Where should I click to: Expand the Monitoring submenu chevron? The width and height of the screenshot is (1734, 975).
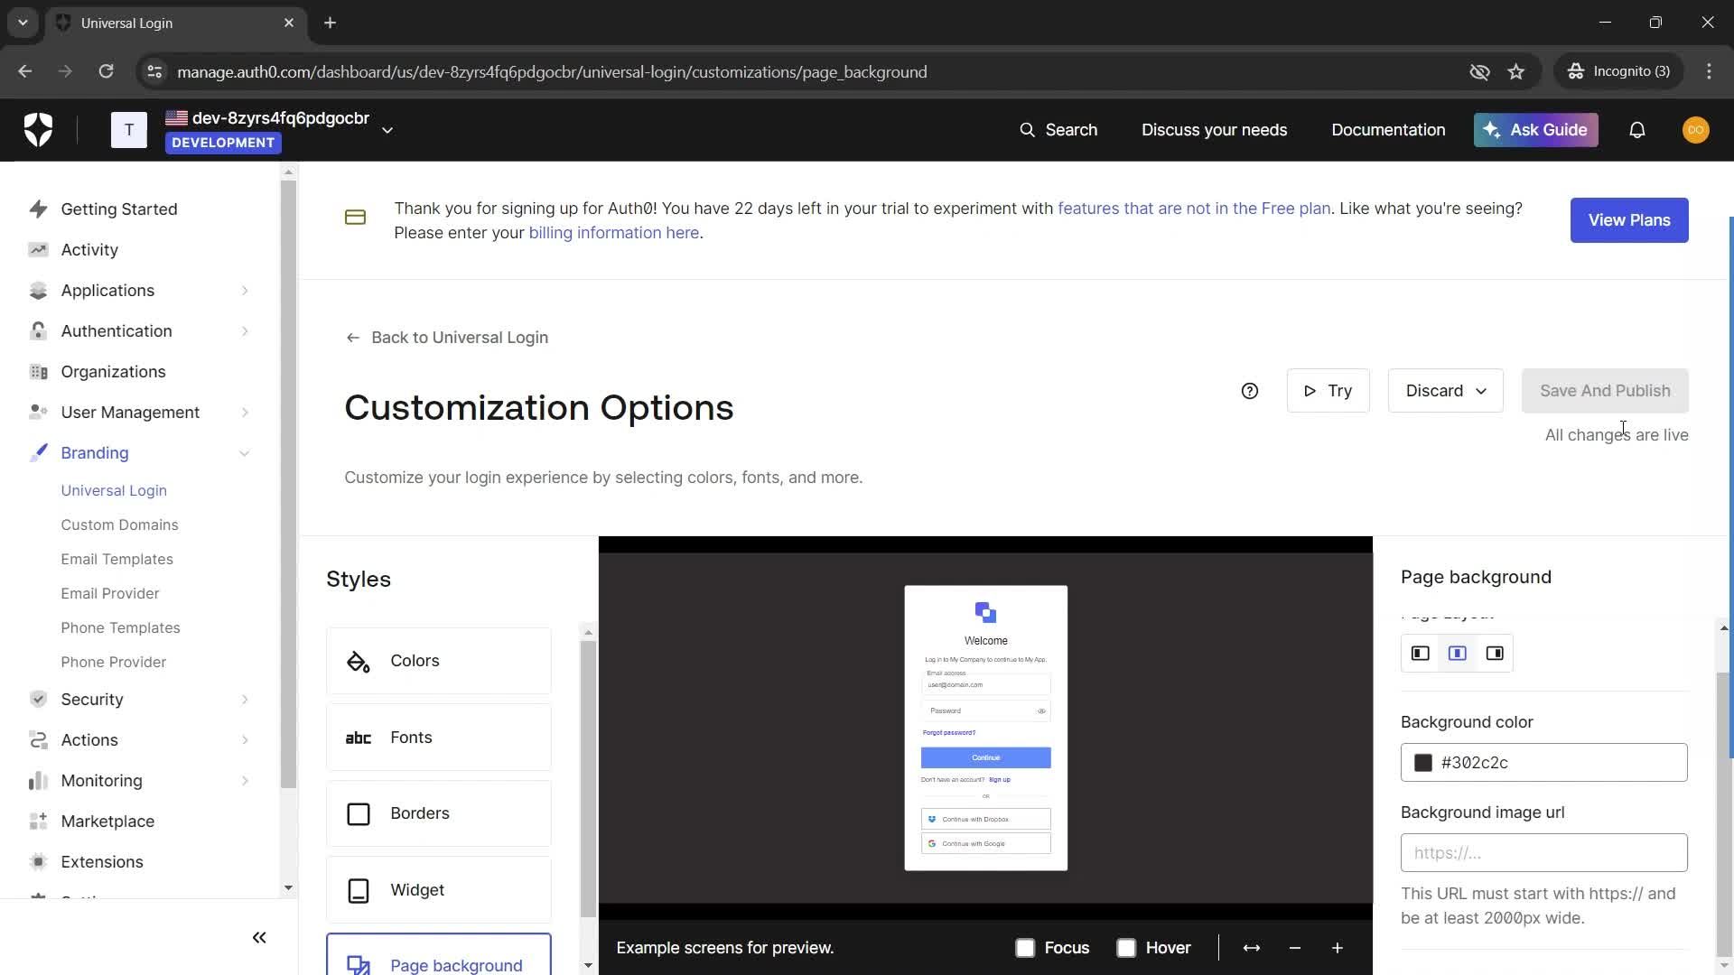(245, 781)
